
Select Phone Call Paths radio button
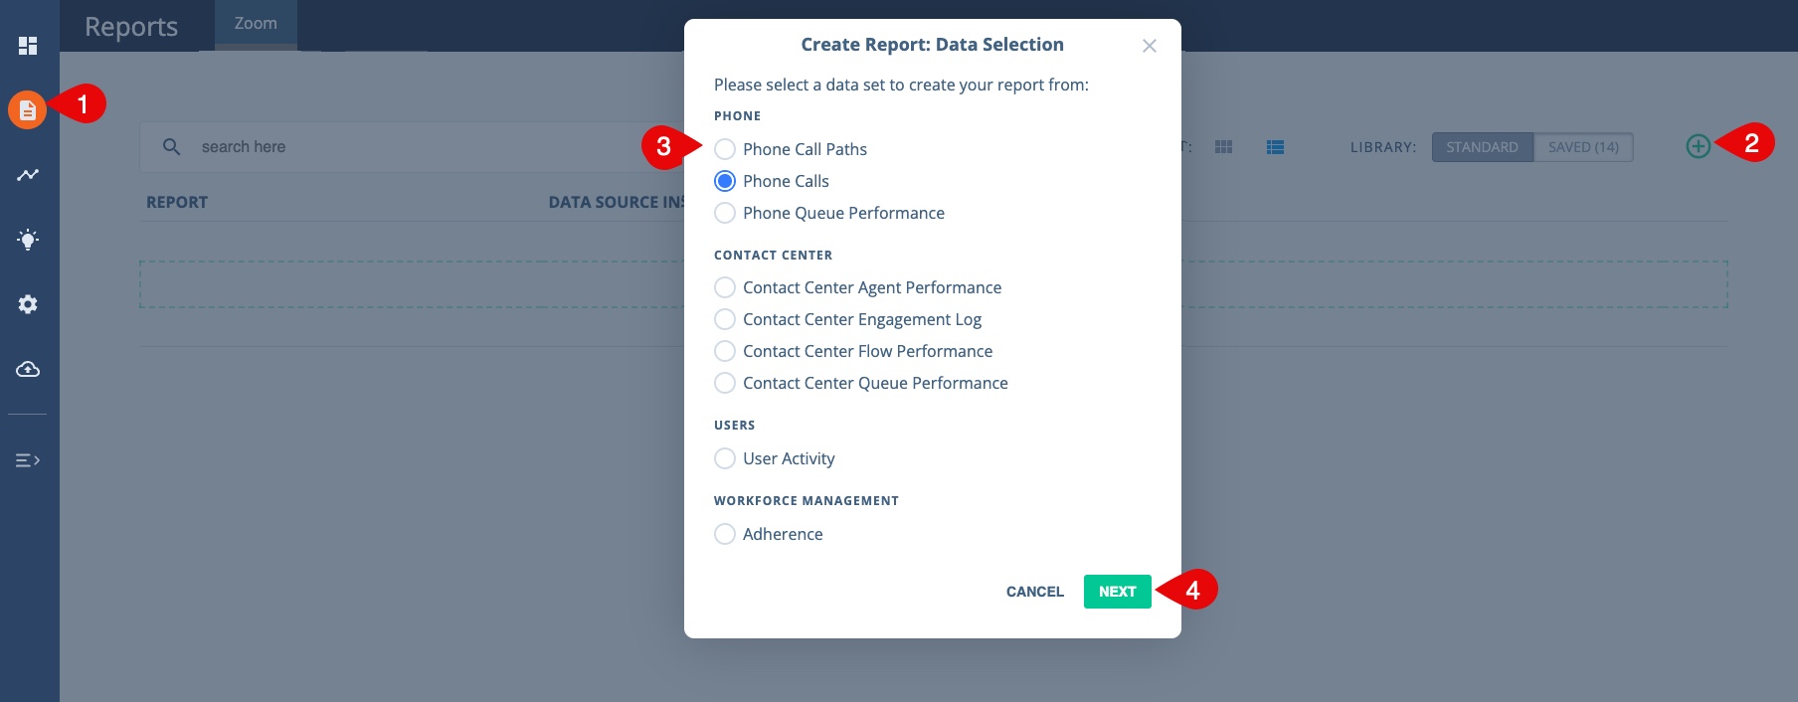point(725,149)
